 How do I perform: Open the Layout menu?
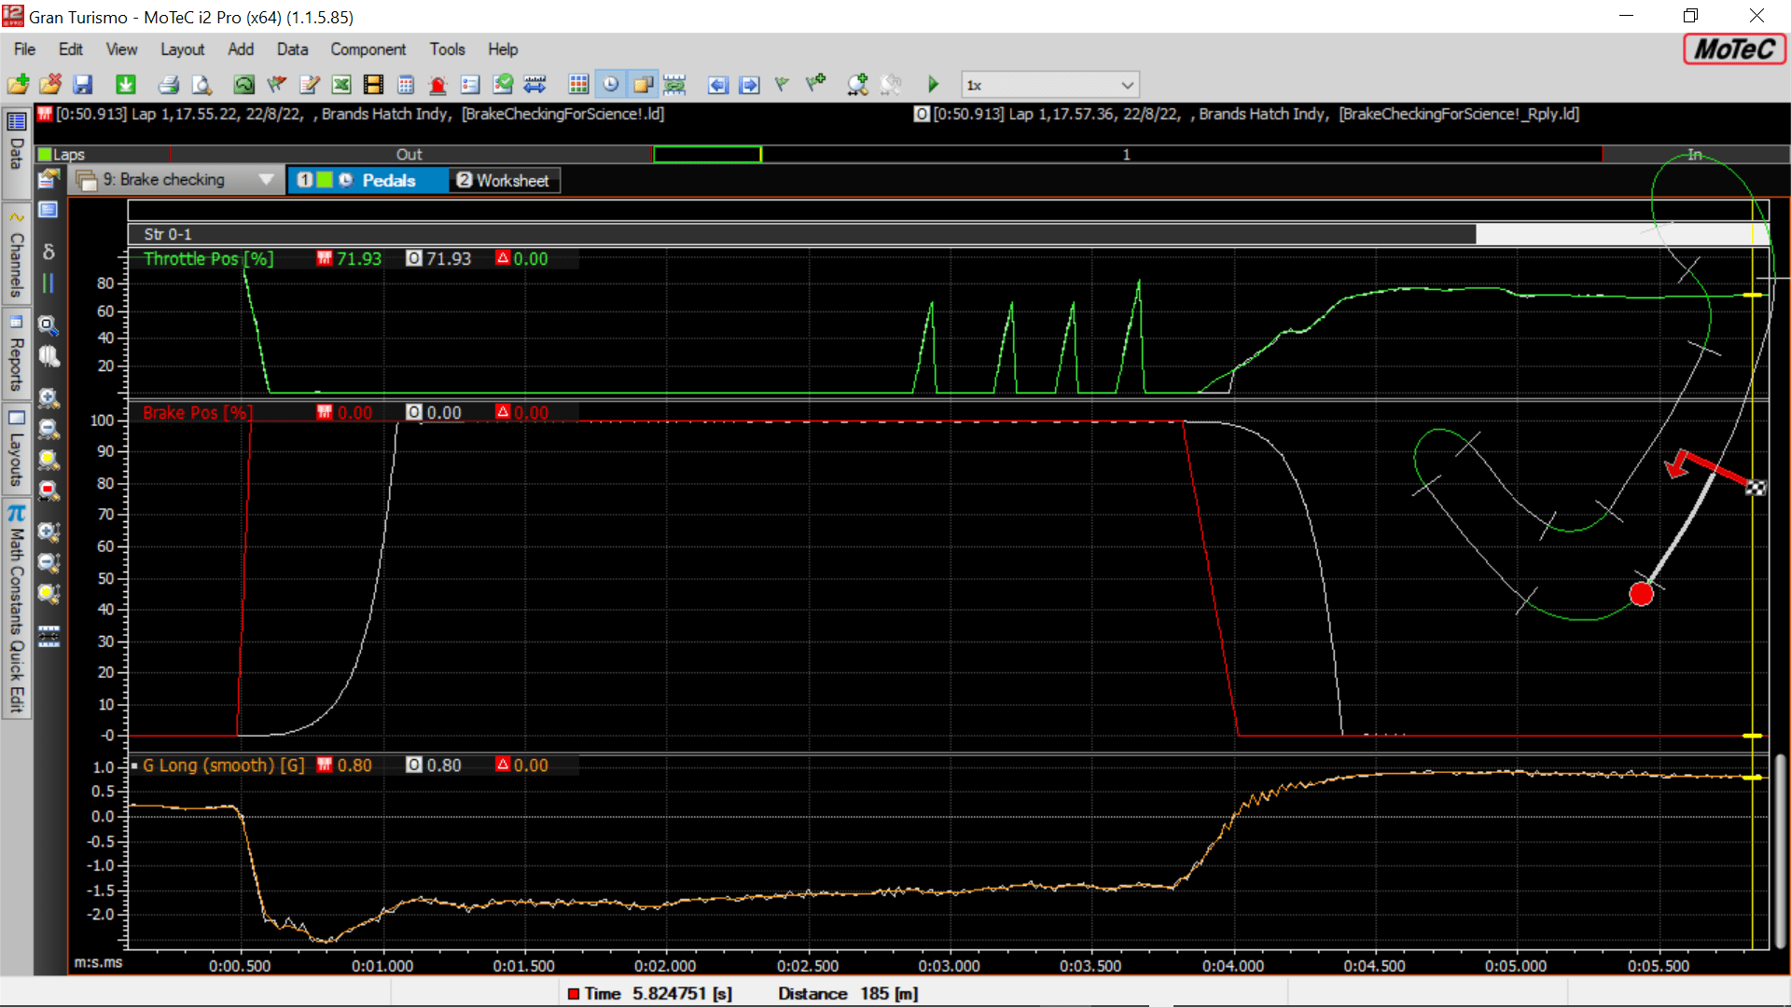click(182, 49)
